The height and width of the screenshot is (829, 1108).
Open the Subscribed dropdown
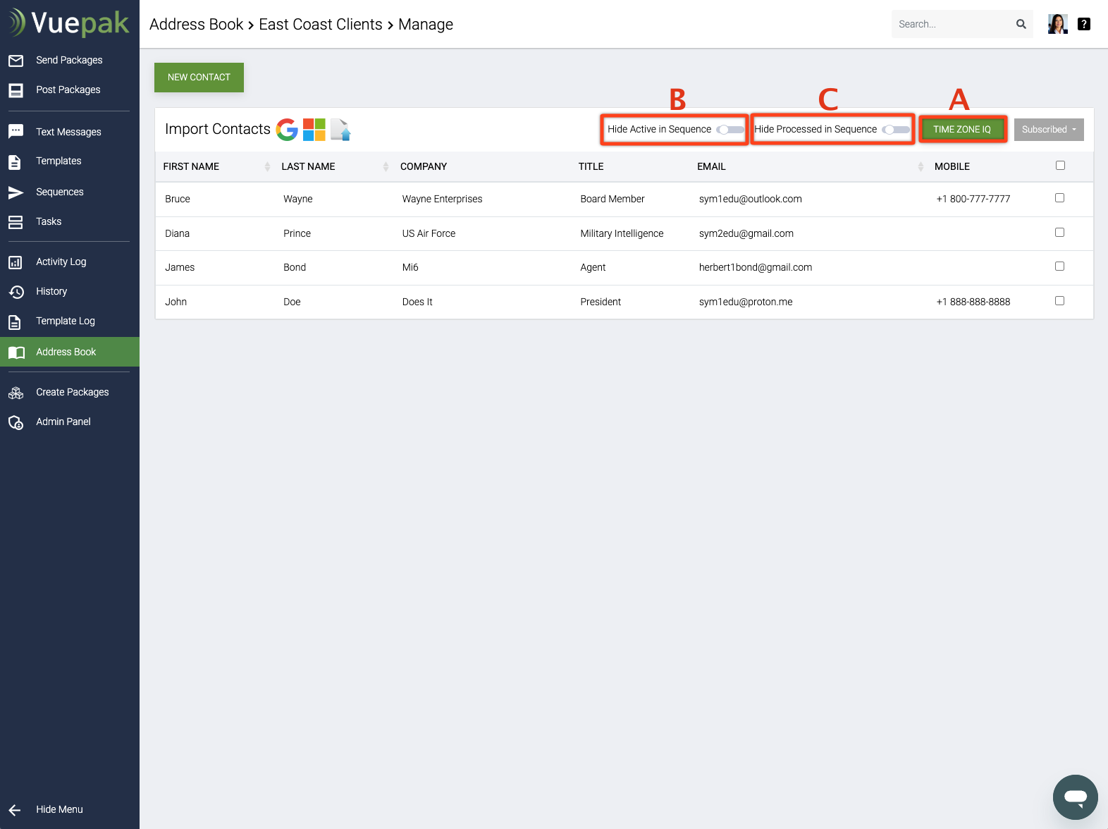click(1049, 130)
